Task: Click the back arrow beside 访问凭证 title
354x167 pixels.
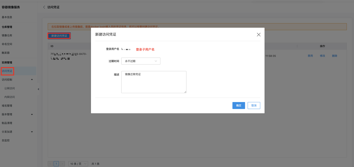Action: [x=44, y=7]
